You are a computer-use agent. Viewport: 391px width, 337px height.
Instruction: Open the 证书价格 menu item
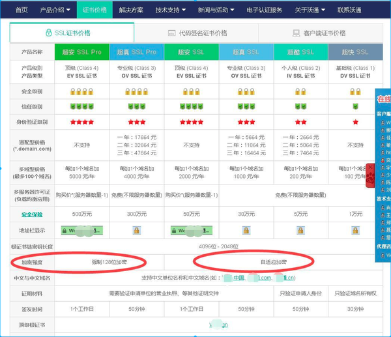(94, 10)
